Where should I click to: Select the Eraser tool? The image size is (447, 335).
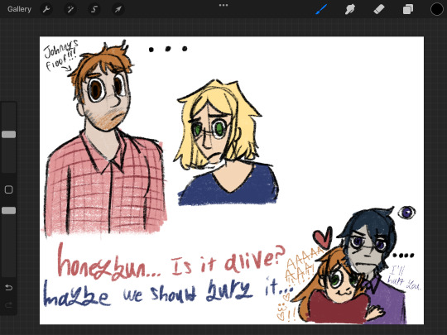pos(379,9)
